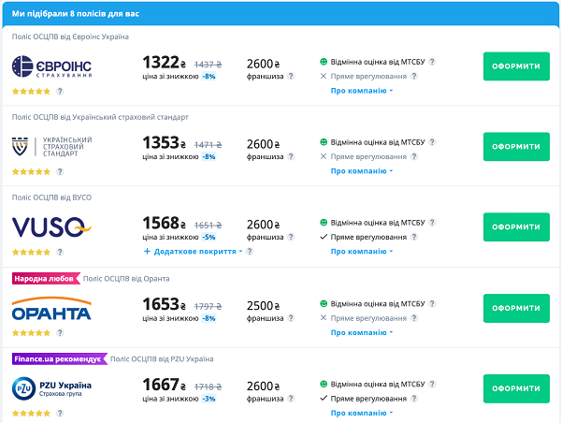Click the Finance.ua рекомендує badge
The image size is (561, 423).
58,358
